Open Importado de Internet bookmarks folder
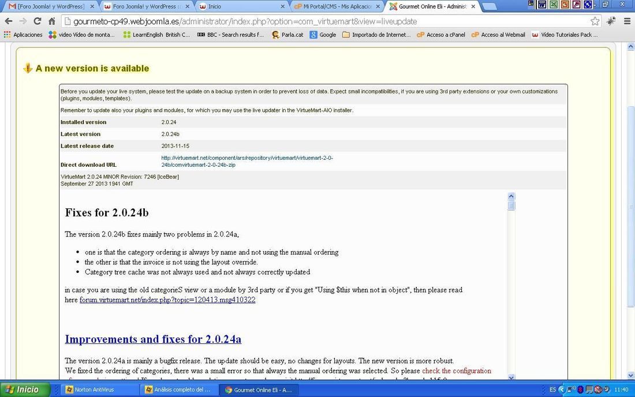 click(376, 35)
